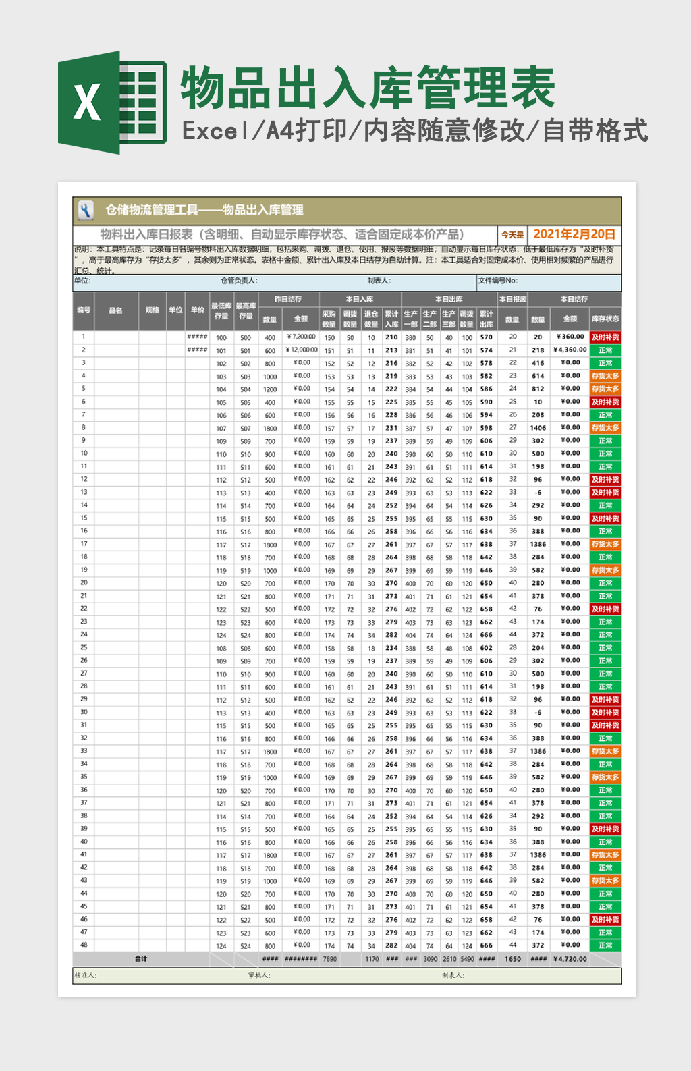Select the 最低库存量 column header
This screenshot has height=1071, width=691.
click(221, 311)
